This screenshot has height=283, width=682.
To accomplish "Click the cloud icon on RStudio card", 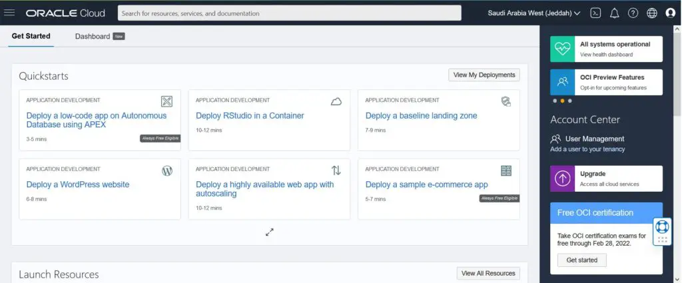I will (336, 102).
